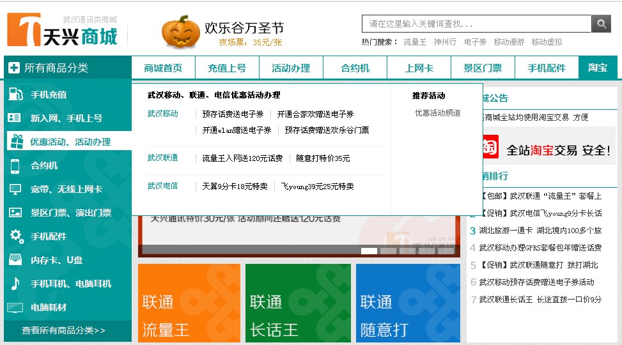This screenshot has width=622, height=345.
Task: Open the 充值上号 nav tab
Action: click(227, 68)
